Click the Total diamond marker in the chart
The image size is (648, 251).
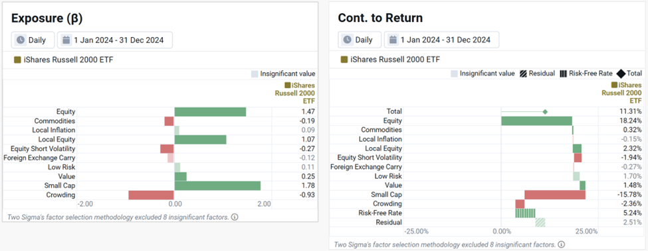click(545, 112)
